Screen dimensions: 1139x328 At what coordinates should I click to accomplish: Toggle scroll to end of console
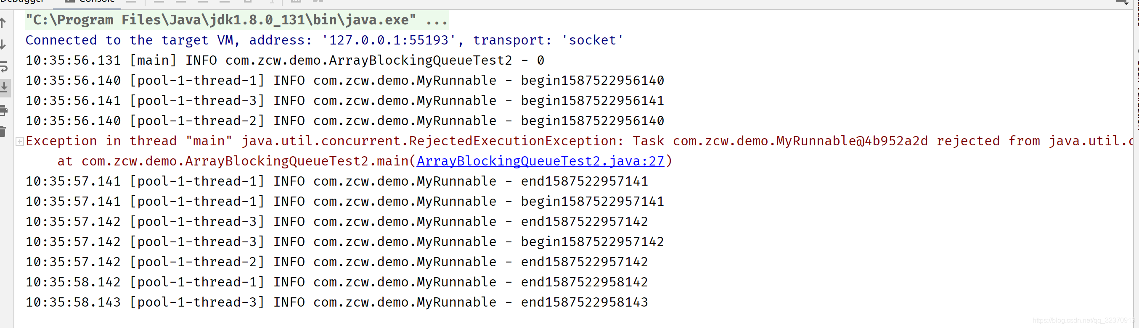[4, 87]
